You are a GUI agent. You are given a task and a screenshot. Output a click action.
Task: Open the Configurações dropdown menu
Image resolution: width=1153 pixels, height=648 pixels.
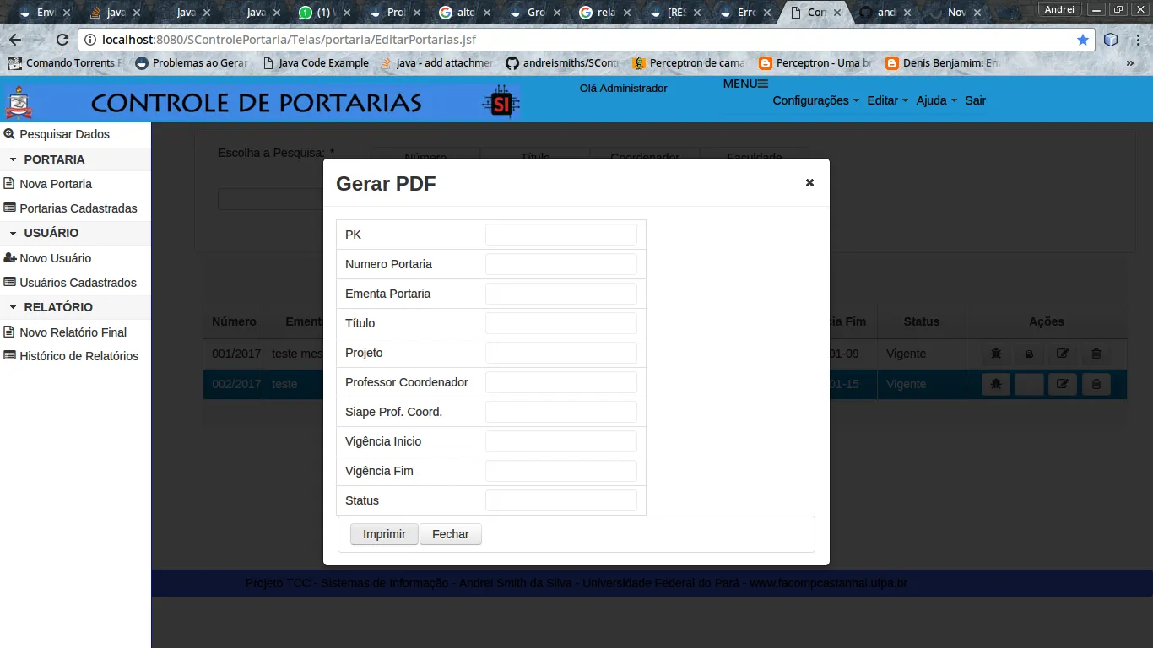[x=815, y=100]
